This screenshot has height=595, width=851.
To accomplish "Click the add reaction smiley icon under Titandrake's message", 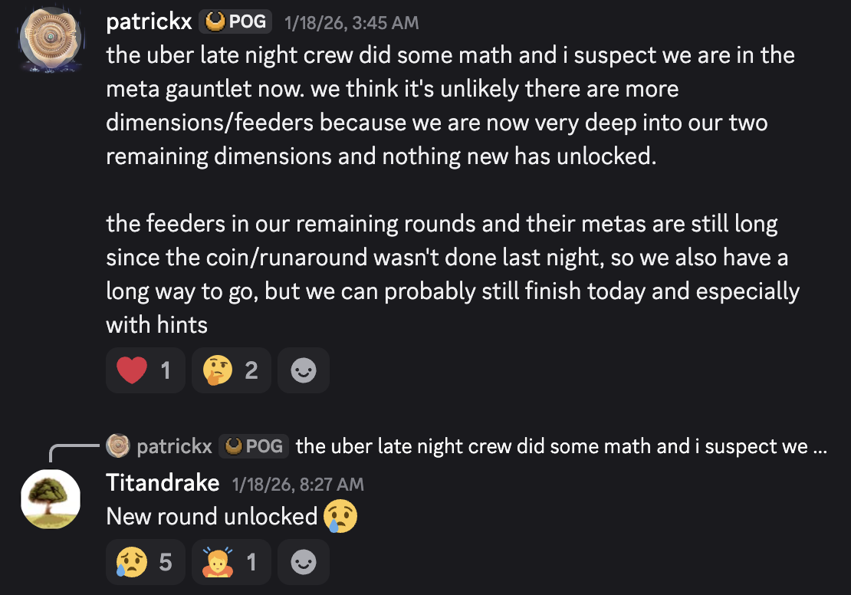I will point(304,562).
